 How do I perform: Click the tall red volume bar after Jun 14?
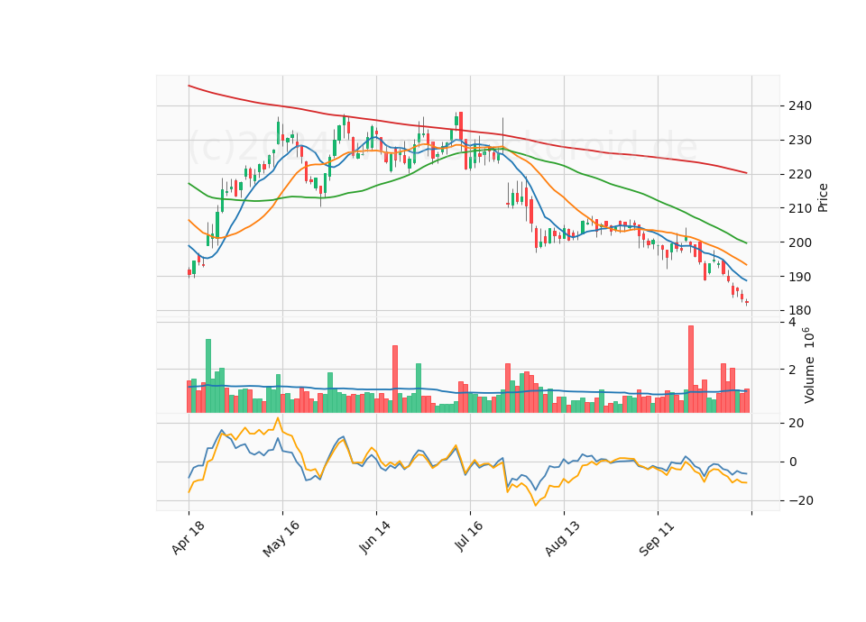[395, 380]
